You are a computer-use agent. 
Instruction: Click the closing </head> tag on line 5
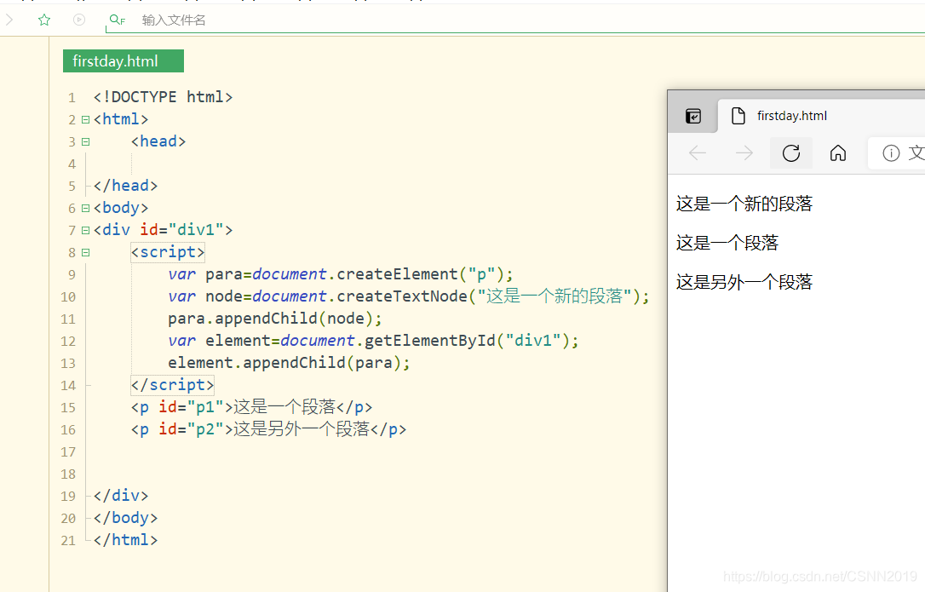coord(126,186)
